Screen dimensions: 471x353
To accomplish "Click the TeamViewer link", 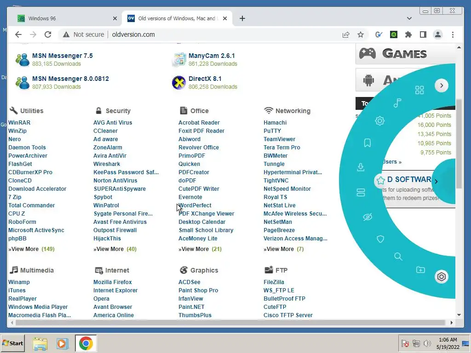I will click(279, 139).
